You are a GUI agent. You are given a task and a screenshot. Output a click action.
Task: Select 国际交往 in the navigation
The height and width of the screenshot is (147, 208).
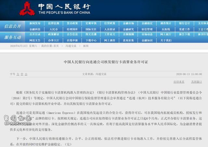coord(91,29)
